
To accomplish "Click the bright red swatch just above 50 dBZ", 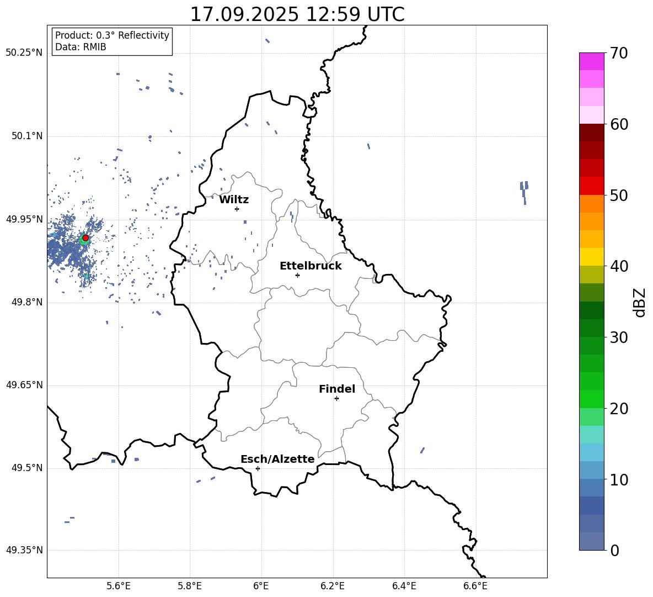I will (x=591, y=186).
